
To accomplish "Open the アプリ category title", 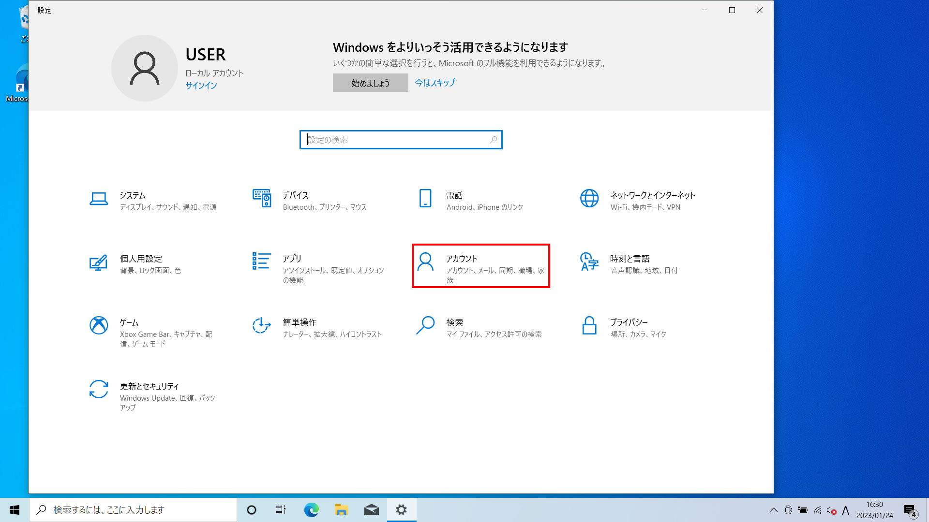I will (292, 259).
